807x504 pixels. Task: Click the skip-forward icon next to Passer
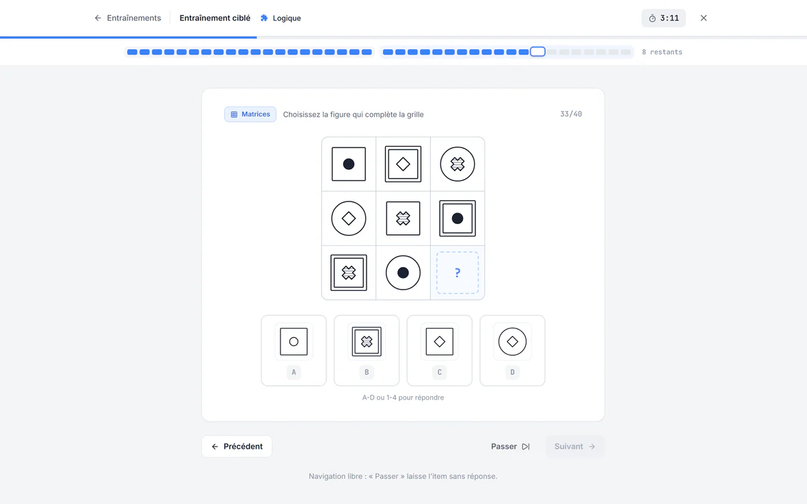[x=525, y=447]
